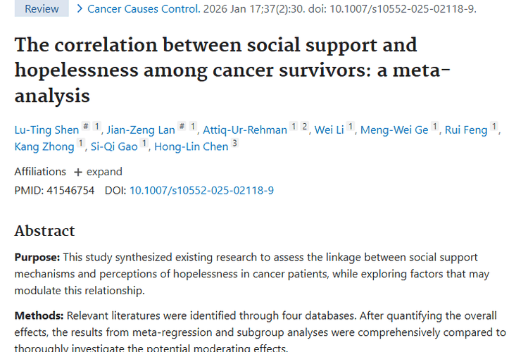
Task: Click the plus icon beside expand
Action: [78, 172]
